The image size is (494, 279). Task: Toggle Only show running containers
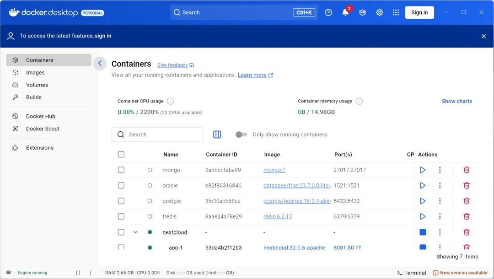tap(242, 134)
